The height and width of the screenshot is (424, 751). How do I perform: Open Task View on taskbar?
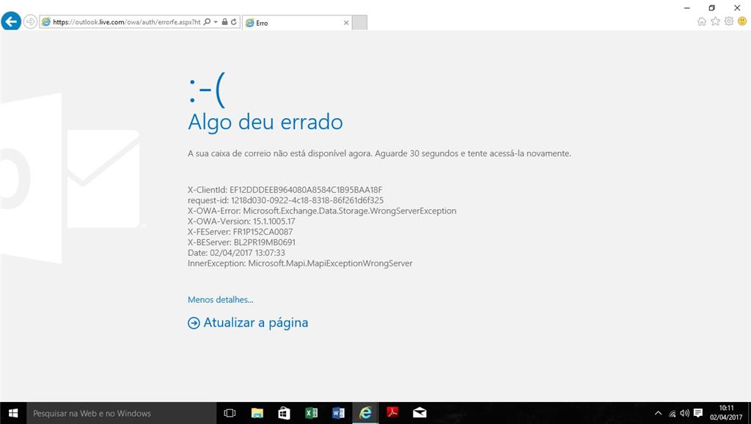tap(230, 413)
